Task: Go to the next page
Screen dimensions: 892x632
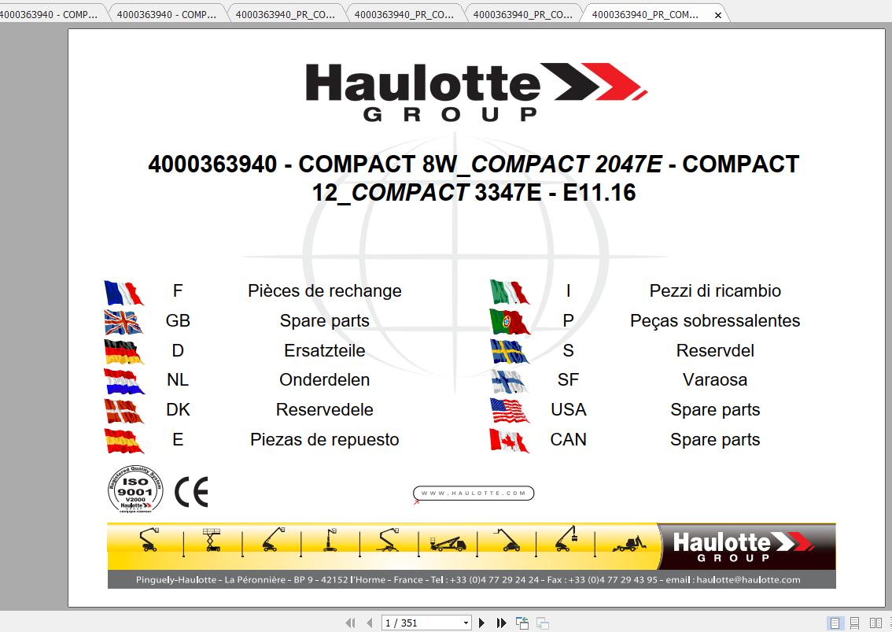Action: click(482, 622)
